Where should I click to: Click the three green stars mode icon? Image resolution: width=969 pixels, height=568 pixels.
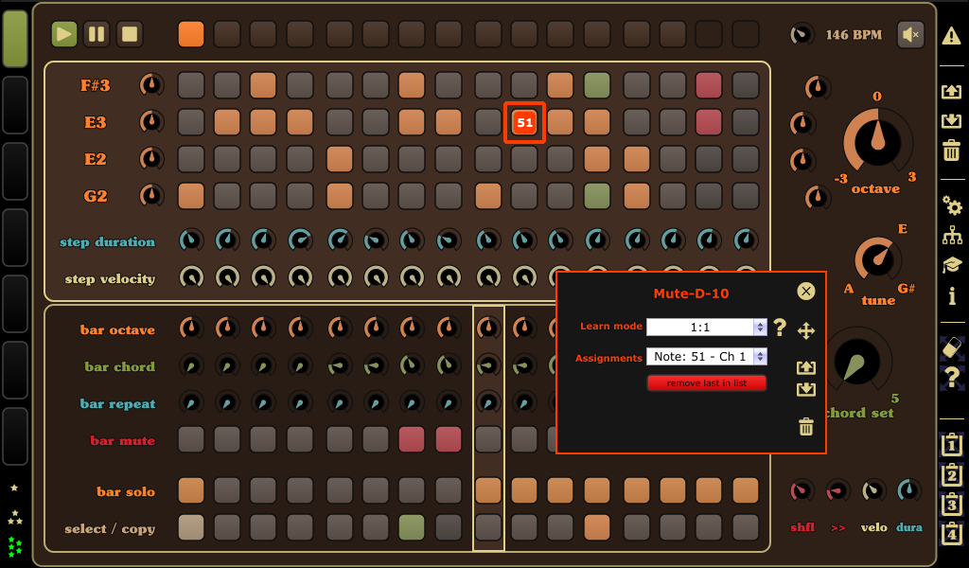pos(14,546)
